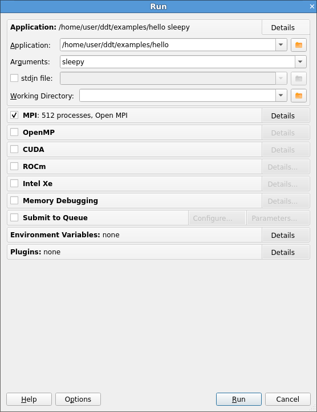Click inside the Arguments text field
The height and width of the screenshot is (412, 317).
177,62
